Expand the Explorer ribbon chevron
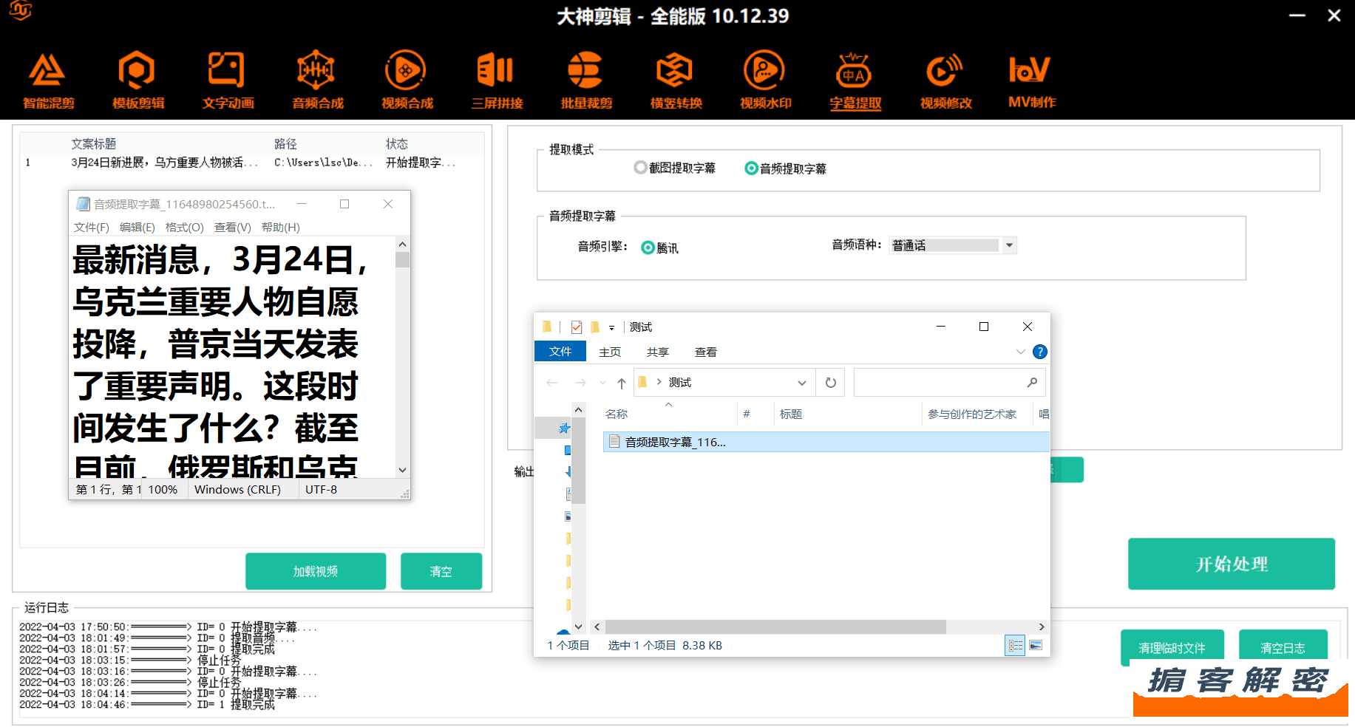 1020,352
